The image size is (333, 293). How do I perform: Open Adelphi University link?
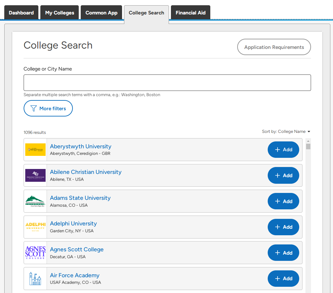[73, 223]
